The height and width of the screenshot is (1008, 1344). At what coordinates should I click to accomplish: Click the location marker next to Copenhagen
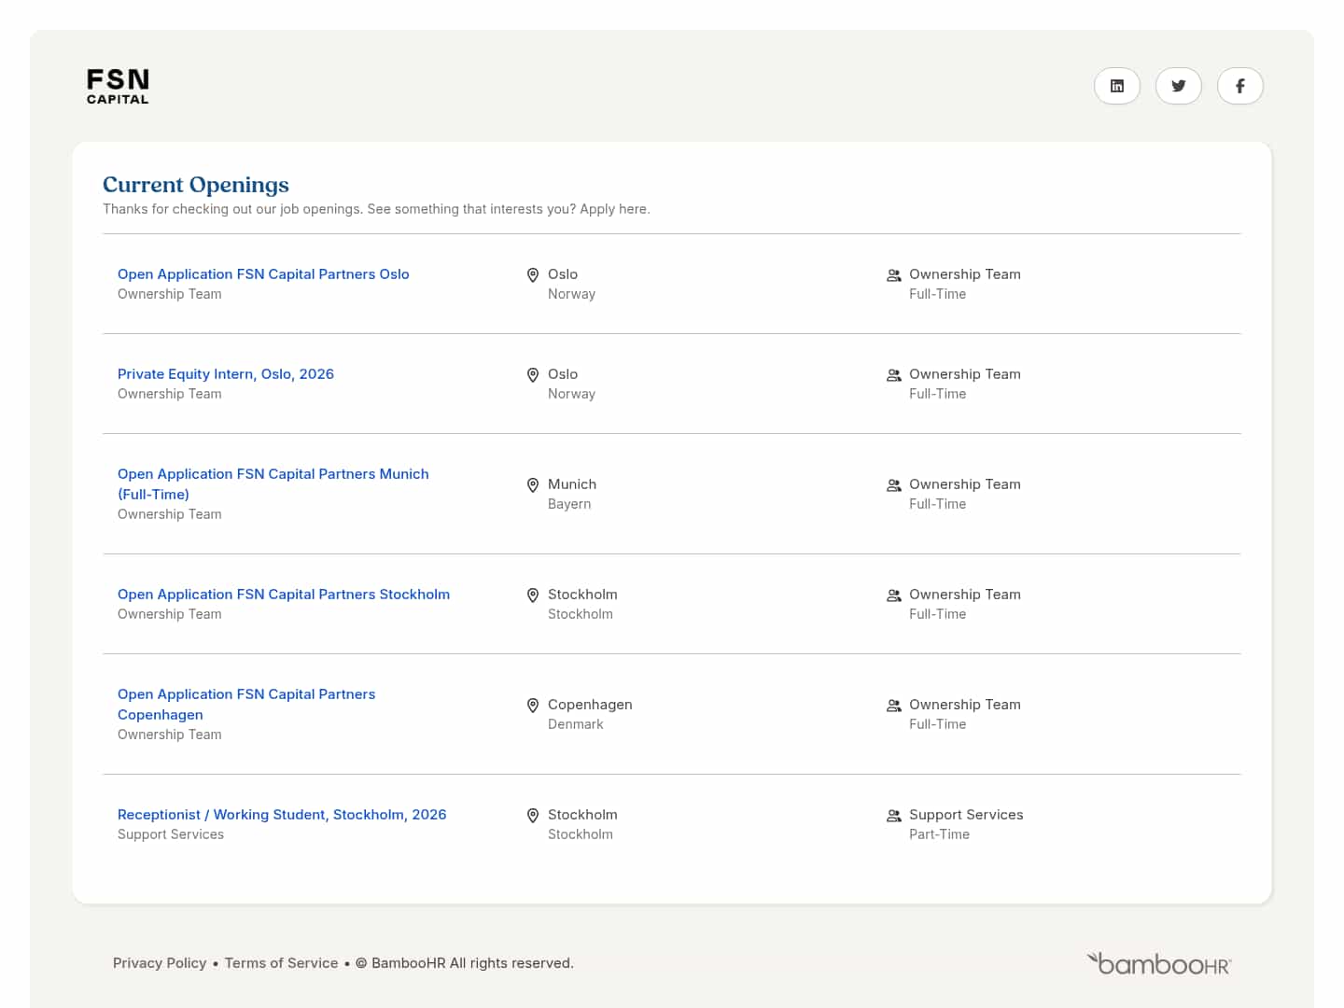[x=533, y=706]
